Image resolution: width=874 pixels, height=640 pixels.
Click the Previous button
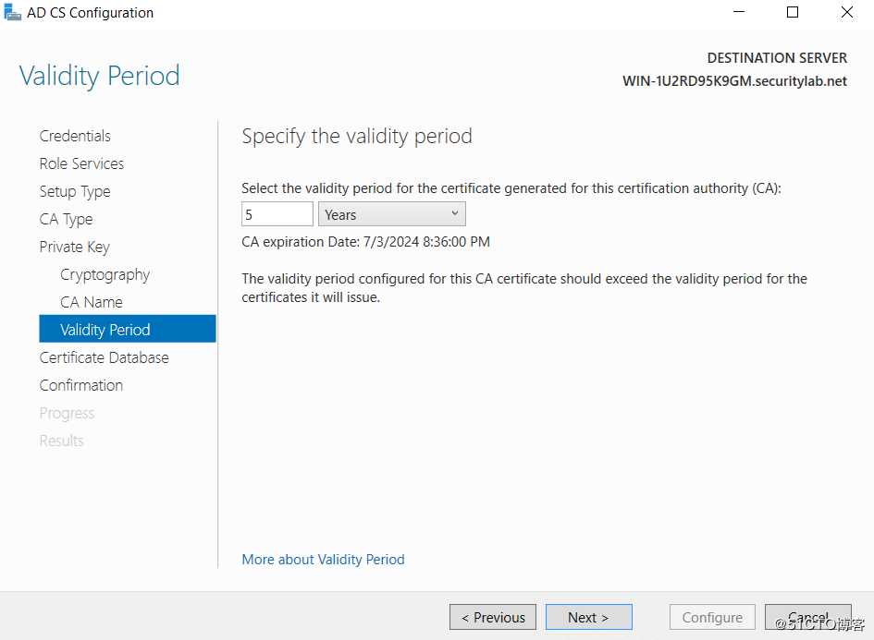493,617
